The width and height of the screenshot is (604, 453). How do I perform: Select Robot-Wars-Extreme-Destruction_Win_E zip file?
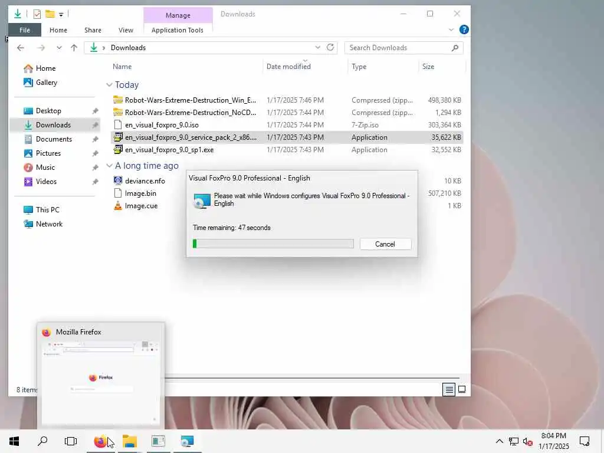(287, 100)
